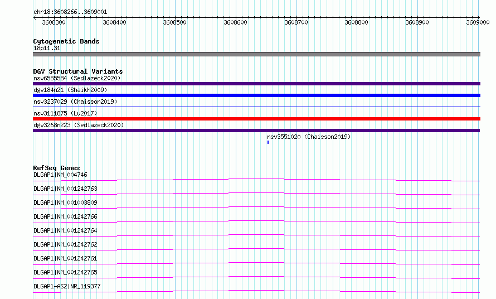Image resolution: width=496 pixels, height=299 pixels.
Task: Click the 3608800 ruler tick label
Action: coord(356,22)
